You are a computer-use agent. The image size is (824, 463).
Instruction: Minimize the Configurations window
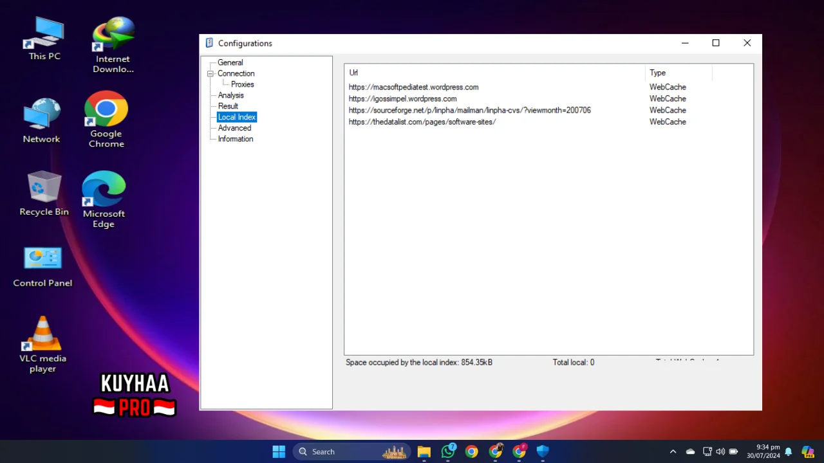[685, 43]
